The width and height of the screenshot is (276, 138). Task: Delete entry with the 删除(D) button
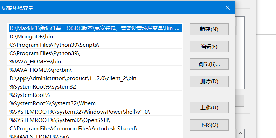tap(209, 82)
